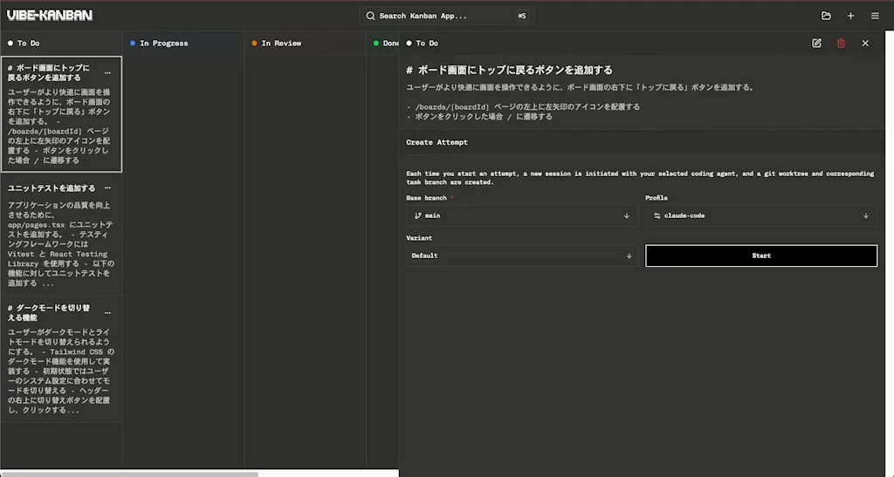Click the Create Attempt section heading

(437, 142)
